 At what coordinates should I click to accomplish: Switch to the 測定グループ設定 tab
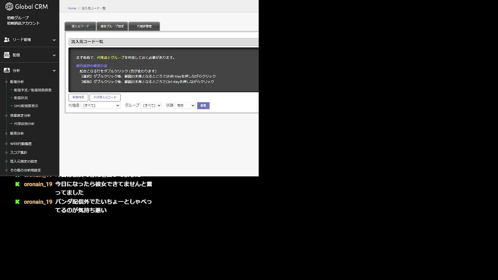(112, 26)
